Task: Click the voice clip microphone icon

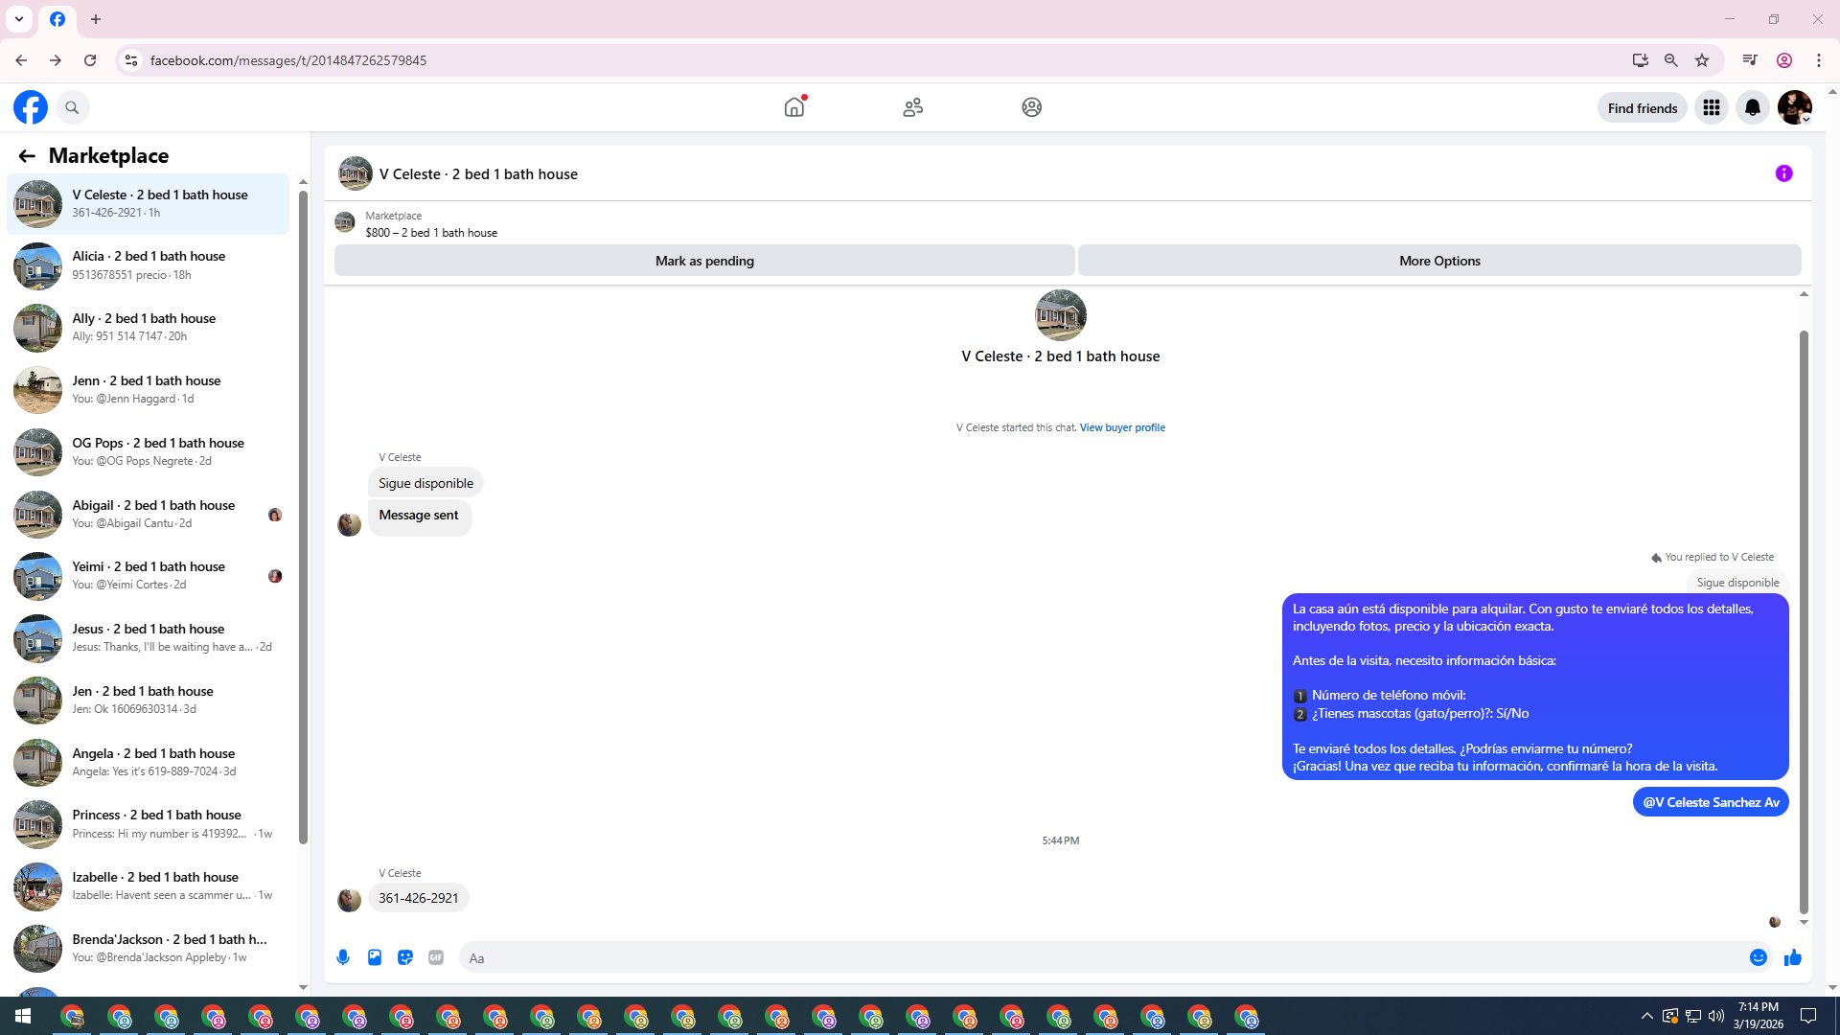Action: 343,957
